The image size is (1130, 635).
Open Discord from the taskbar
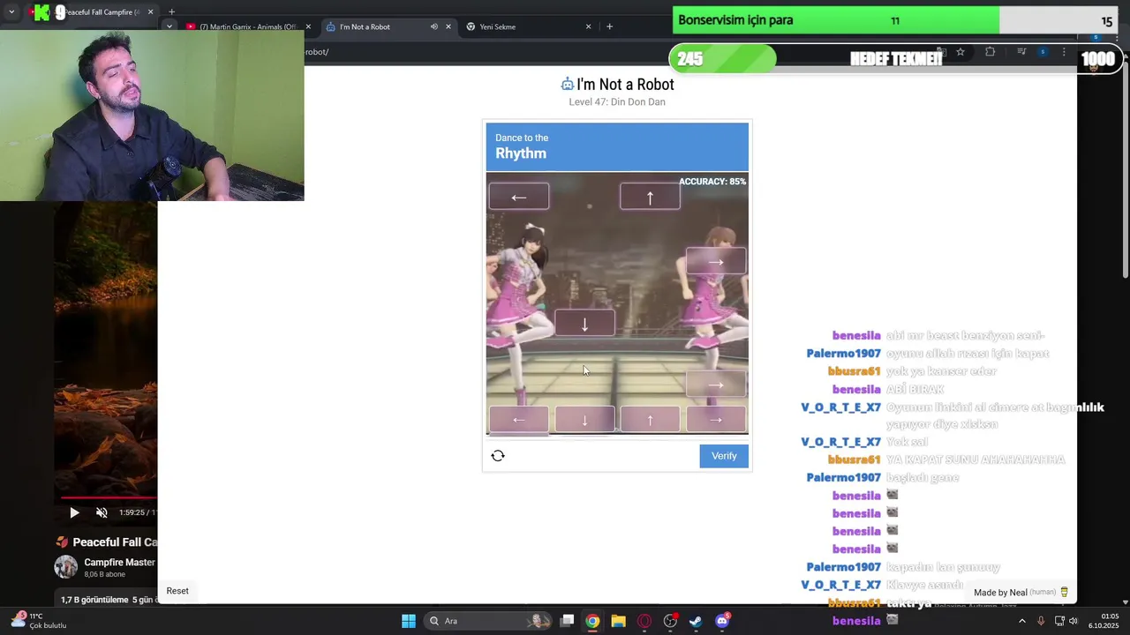pos(722,621)
